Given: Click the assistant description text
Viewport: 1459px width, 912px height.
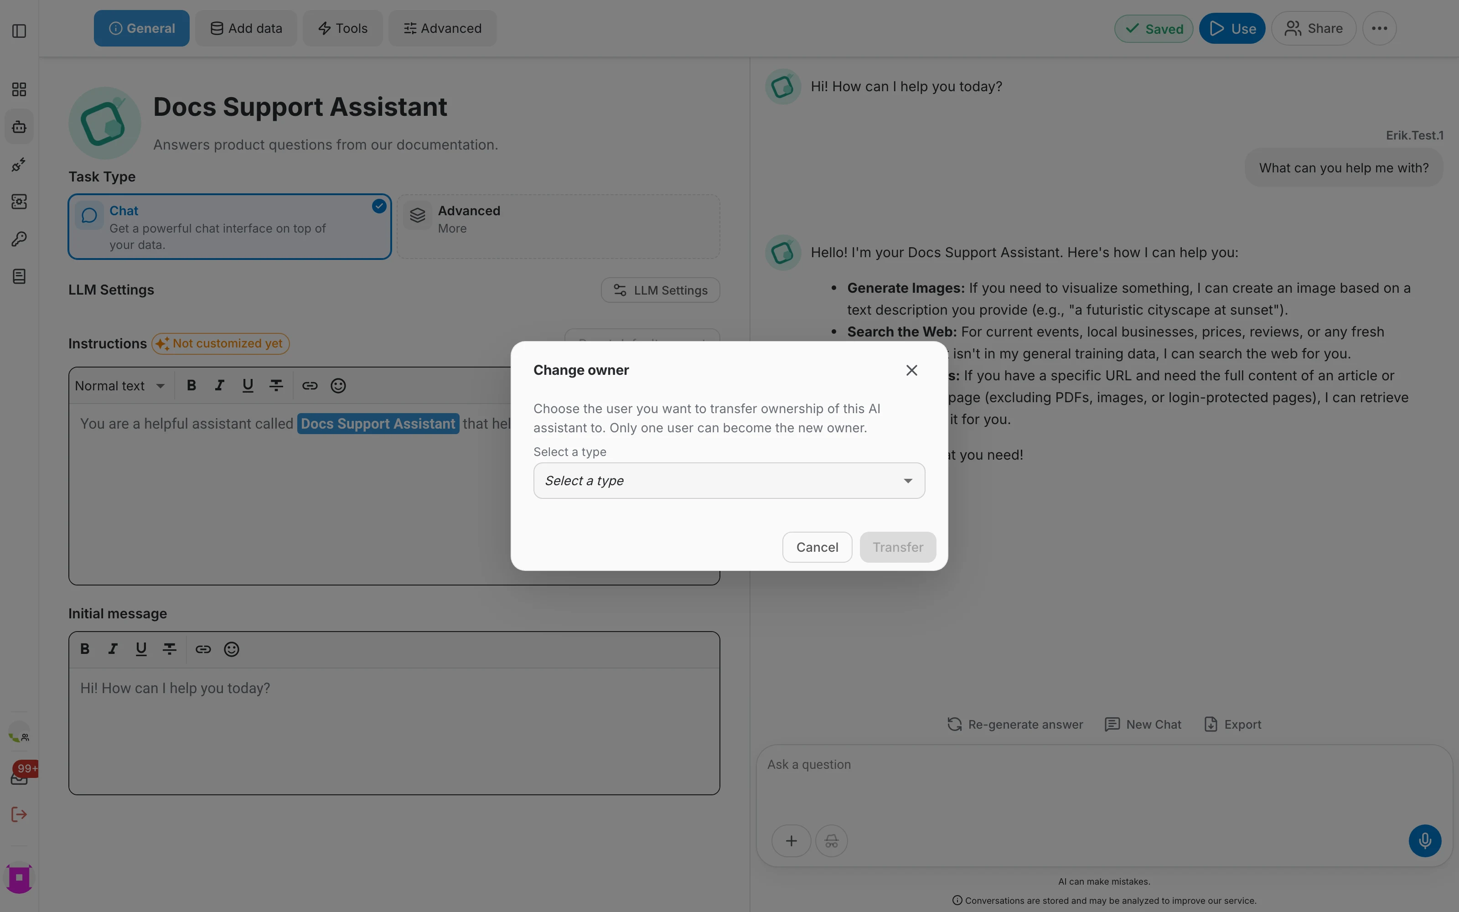Looking at the screenshot, I should point(326,145).
